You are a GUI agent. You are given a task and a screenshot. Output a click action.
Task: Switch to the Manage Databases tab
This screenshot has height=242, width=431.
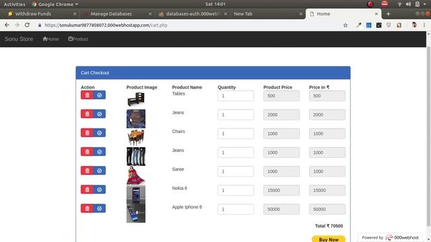(x=117, y=13)
